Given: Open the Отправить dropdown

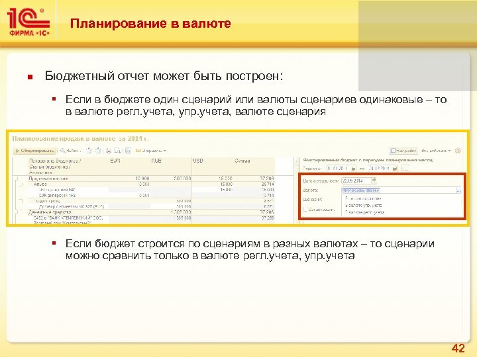Looking at the screenshot, I should point(151,151).
